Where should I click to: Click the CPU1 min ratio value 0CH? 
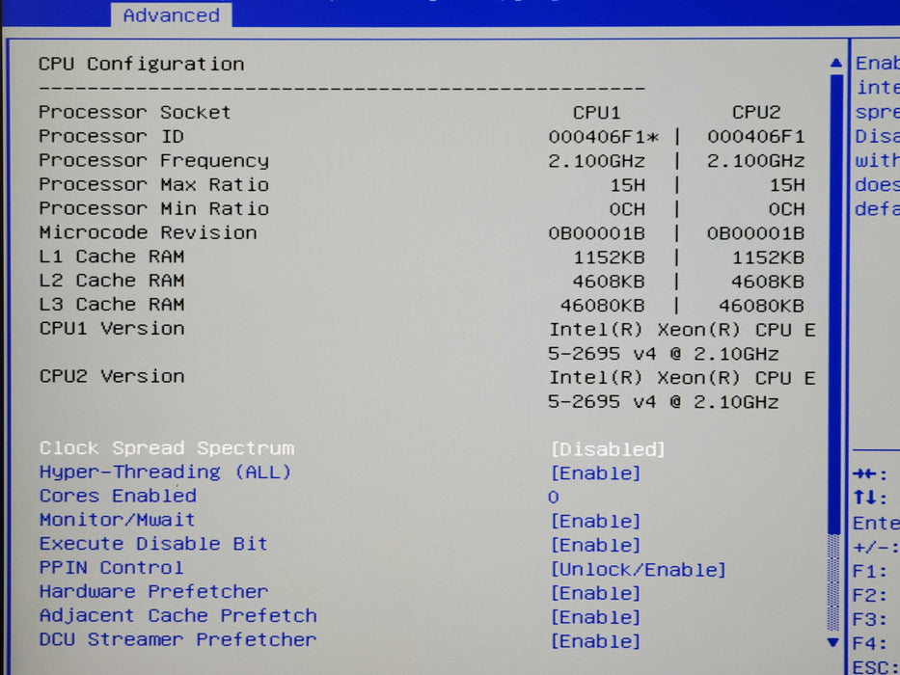point(627,209)
